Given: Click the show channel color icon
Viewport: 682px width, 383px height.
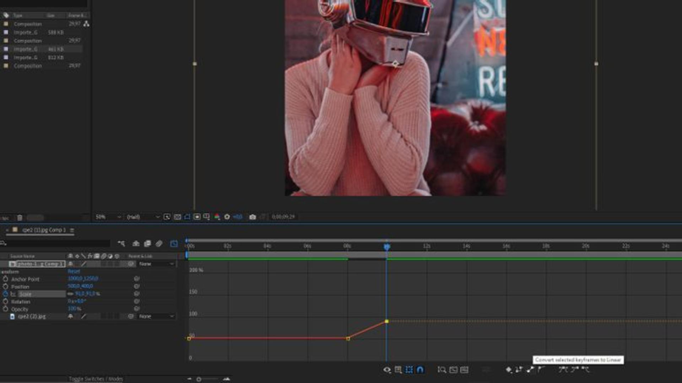Looking at the screenshot, I should coord(217,217).
